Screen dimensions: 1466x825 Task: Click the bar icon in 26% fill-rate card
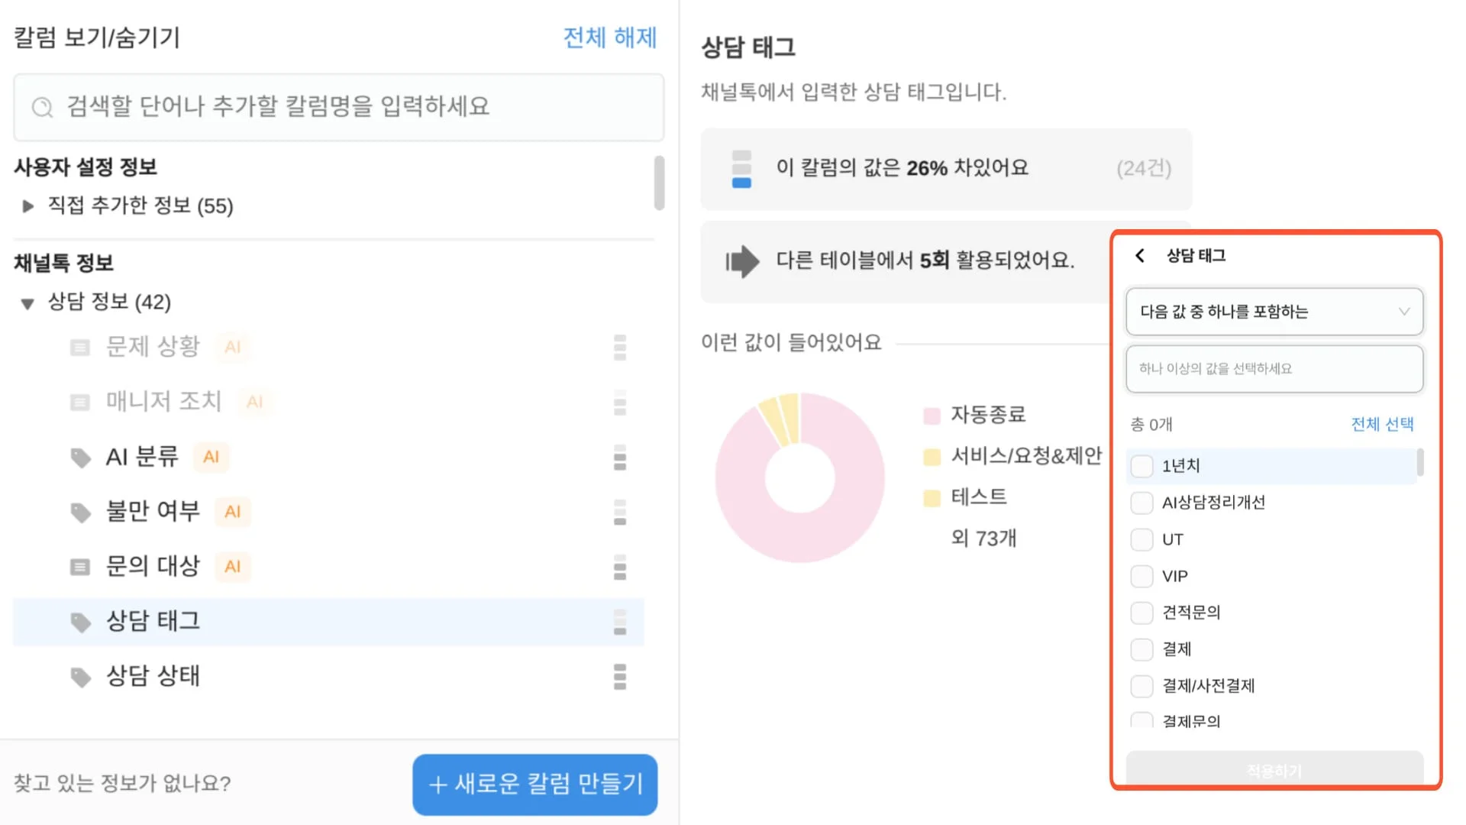tap(741, 169)
